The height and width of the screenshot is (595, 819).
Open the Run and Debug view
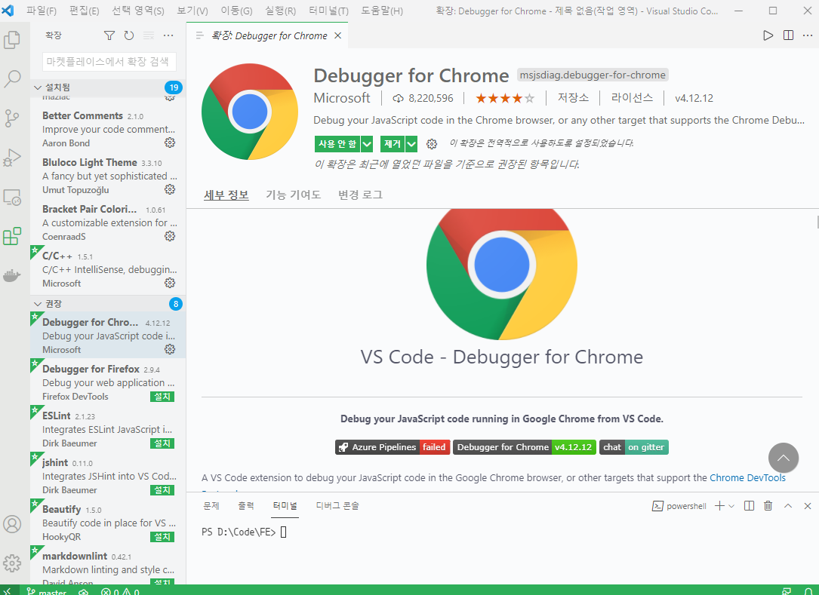[x=12, y=158]
